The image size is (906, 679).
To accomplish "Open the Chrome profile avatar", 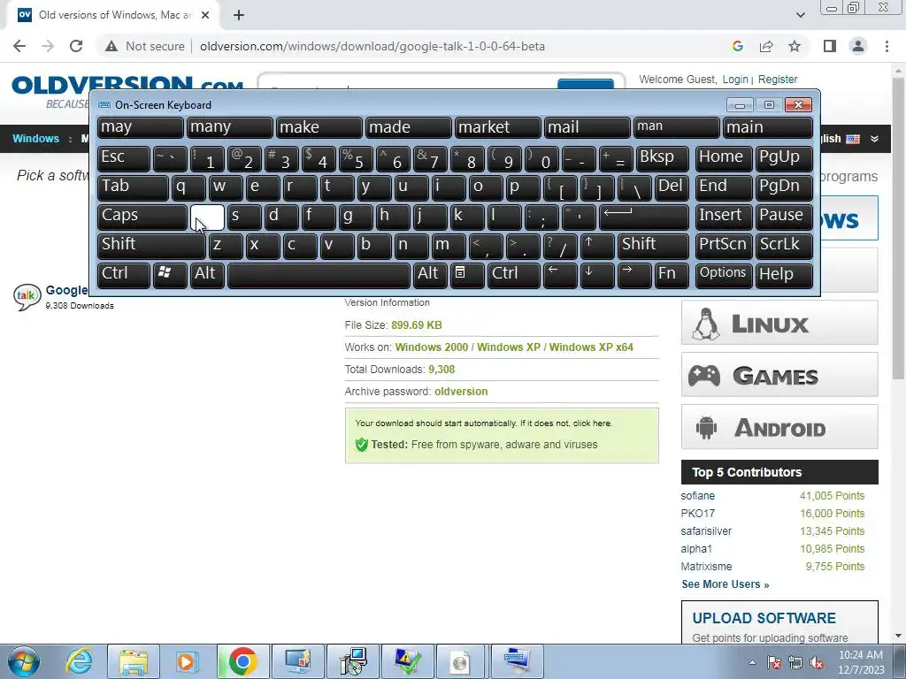I will pos(858,46).
